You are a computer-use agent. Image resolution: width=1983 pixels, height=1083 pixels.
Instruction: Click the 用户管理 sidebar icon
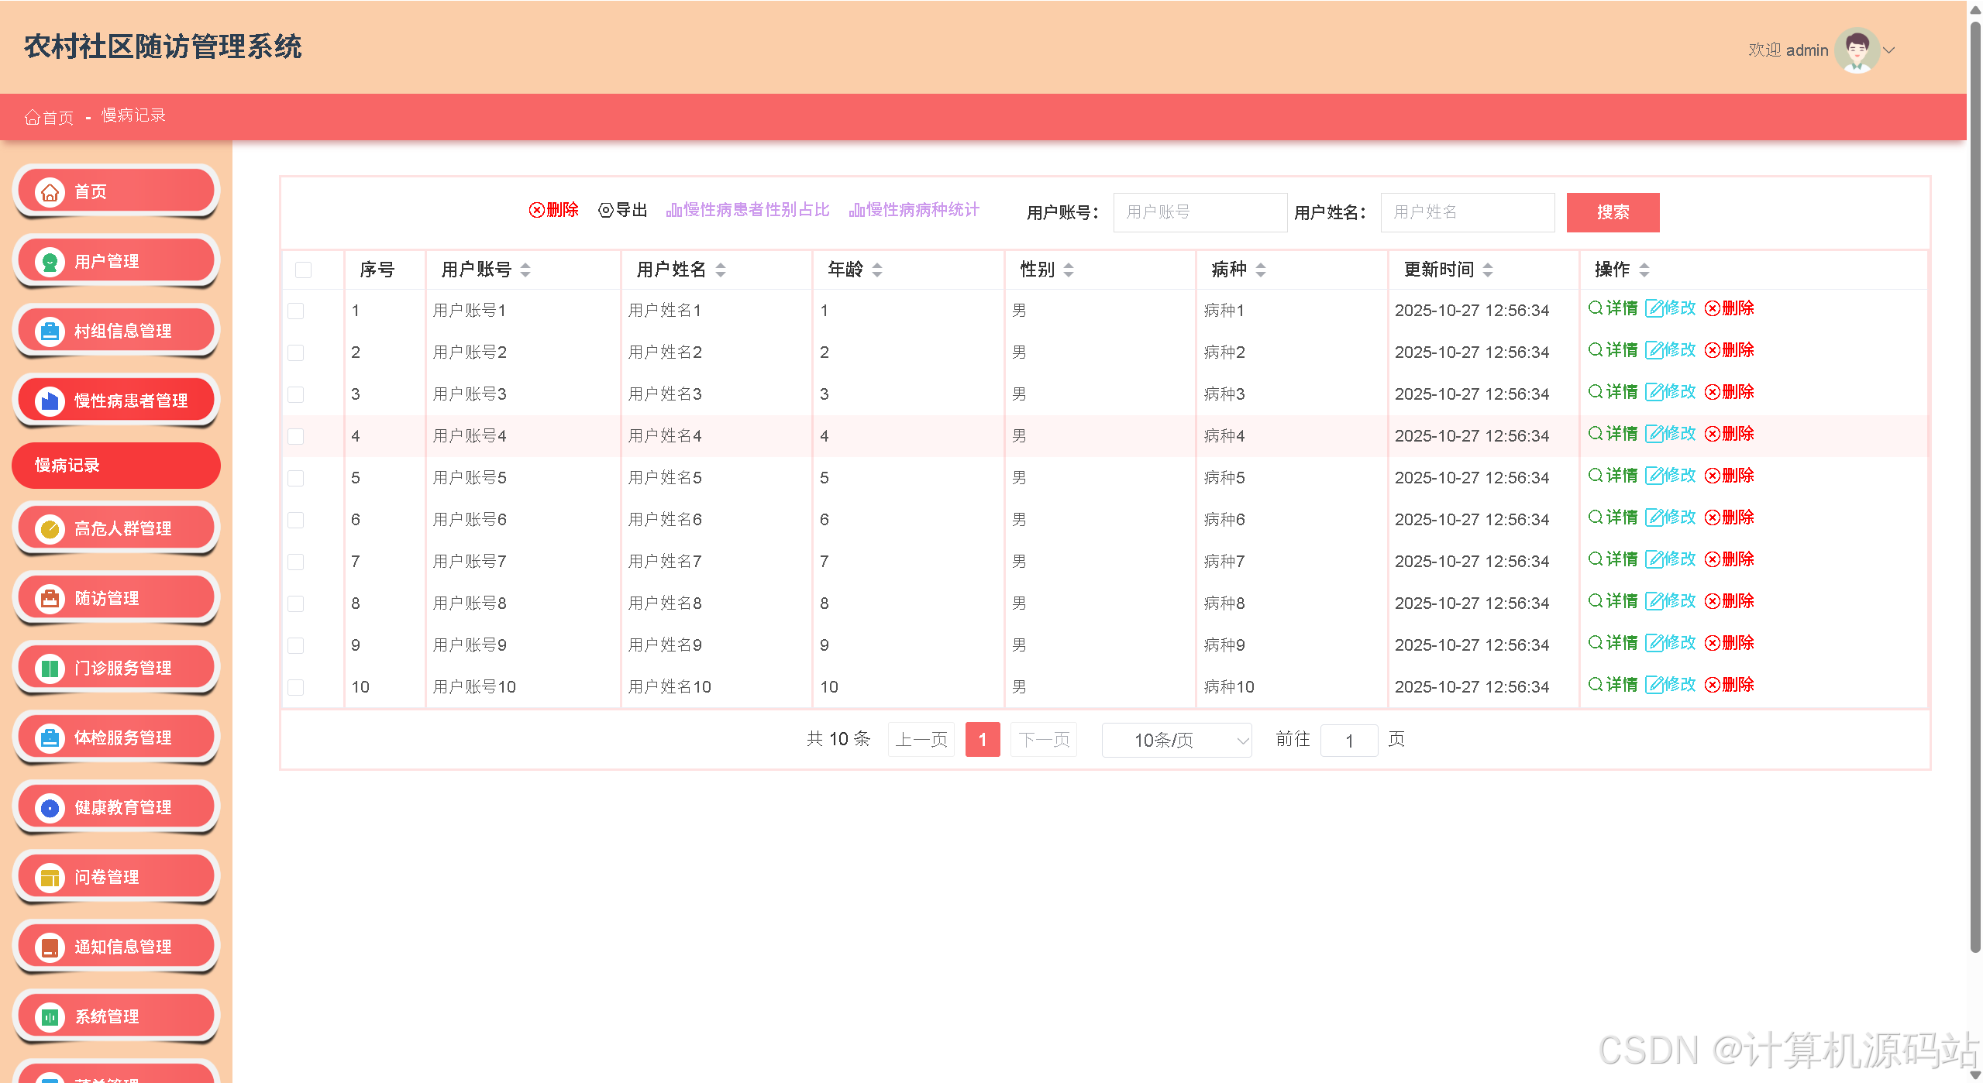50,262
